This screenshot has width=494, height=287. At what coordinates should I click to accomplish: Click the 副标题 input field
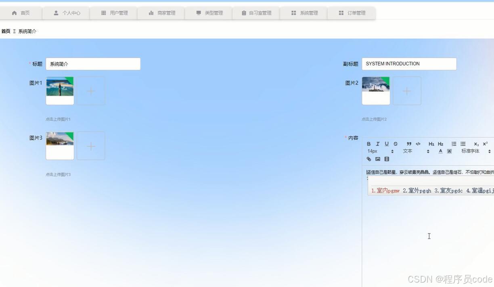click(x=409, y=63)
